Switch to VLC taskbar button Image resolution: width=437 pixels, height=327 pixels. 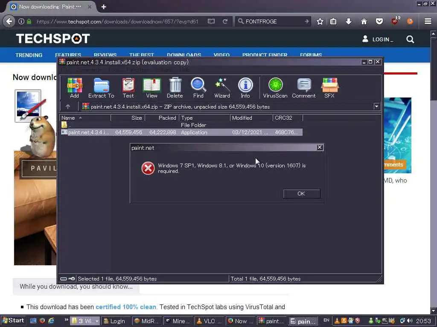point(209,321)
